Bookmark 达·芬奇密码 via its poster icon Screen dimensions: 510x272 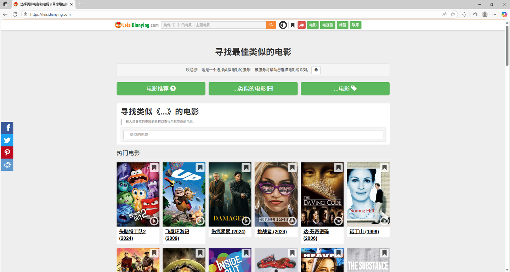coord(338,168)
